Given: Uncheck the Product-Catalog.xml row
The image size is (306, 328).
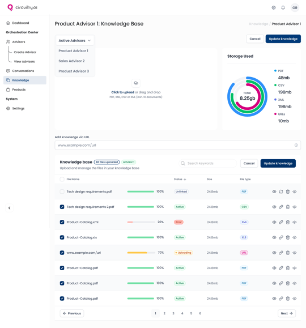Looking at the screenshot, I should (62, 222).
